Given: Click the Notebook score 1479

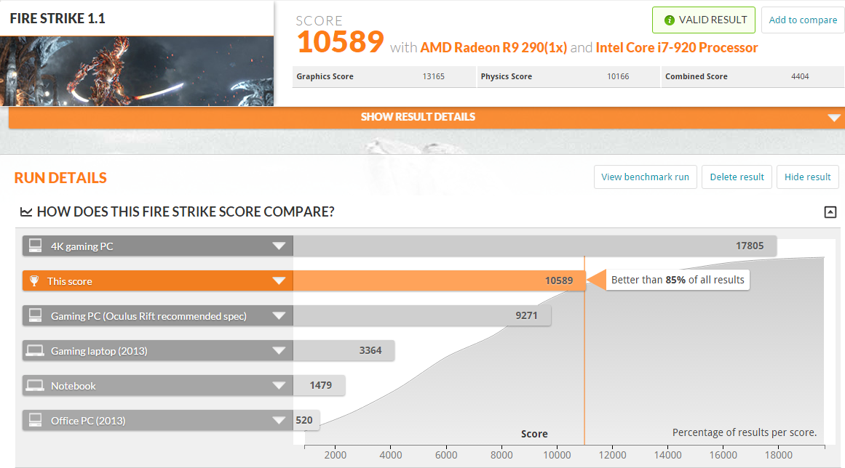Looking at the screenshot, I should 321,386.
